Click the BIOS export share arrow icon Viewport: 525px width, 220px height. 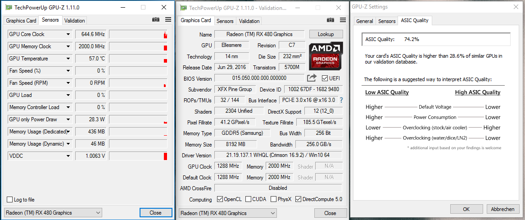[x=312, y=78]
